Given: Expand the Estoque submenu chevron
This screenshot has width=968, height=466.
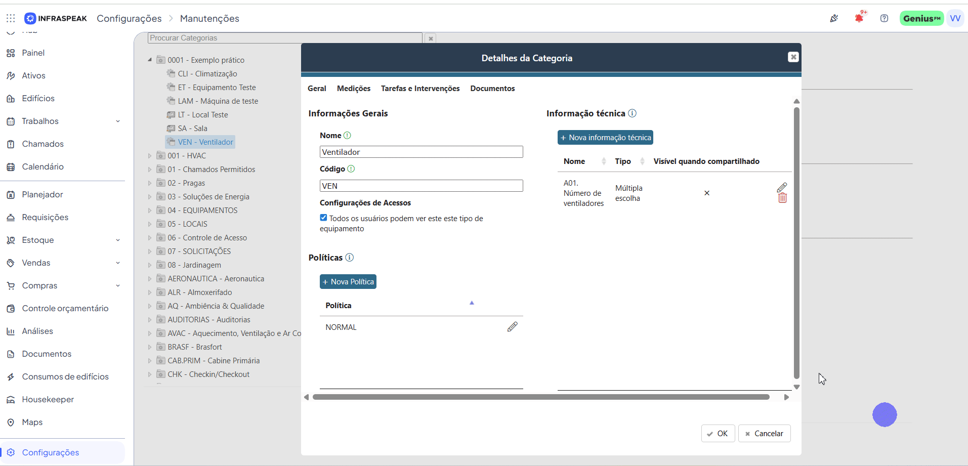Looking at the screenshot, I should 118,240.
